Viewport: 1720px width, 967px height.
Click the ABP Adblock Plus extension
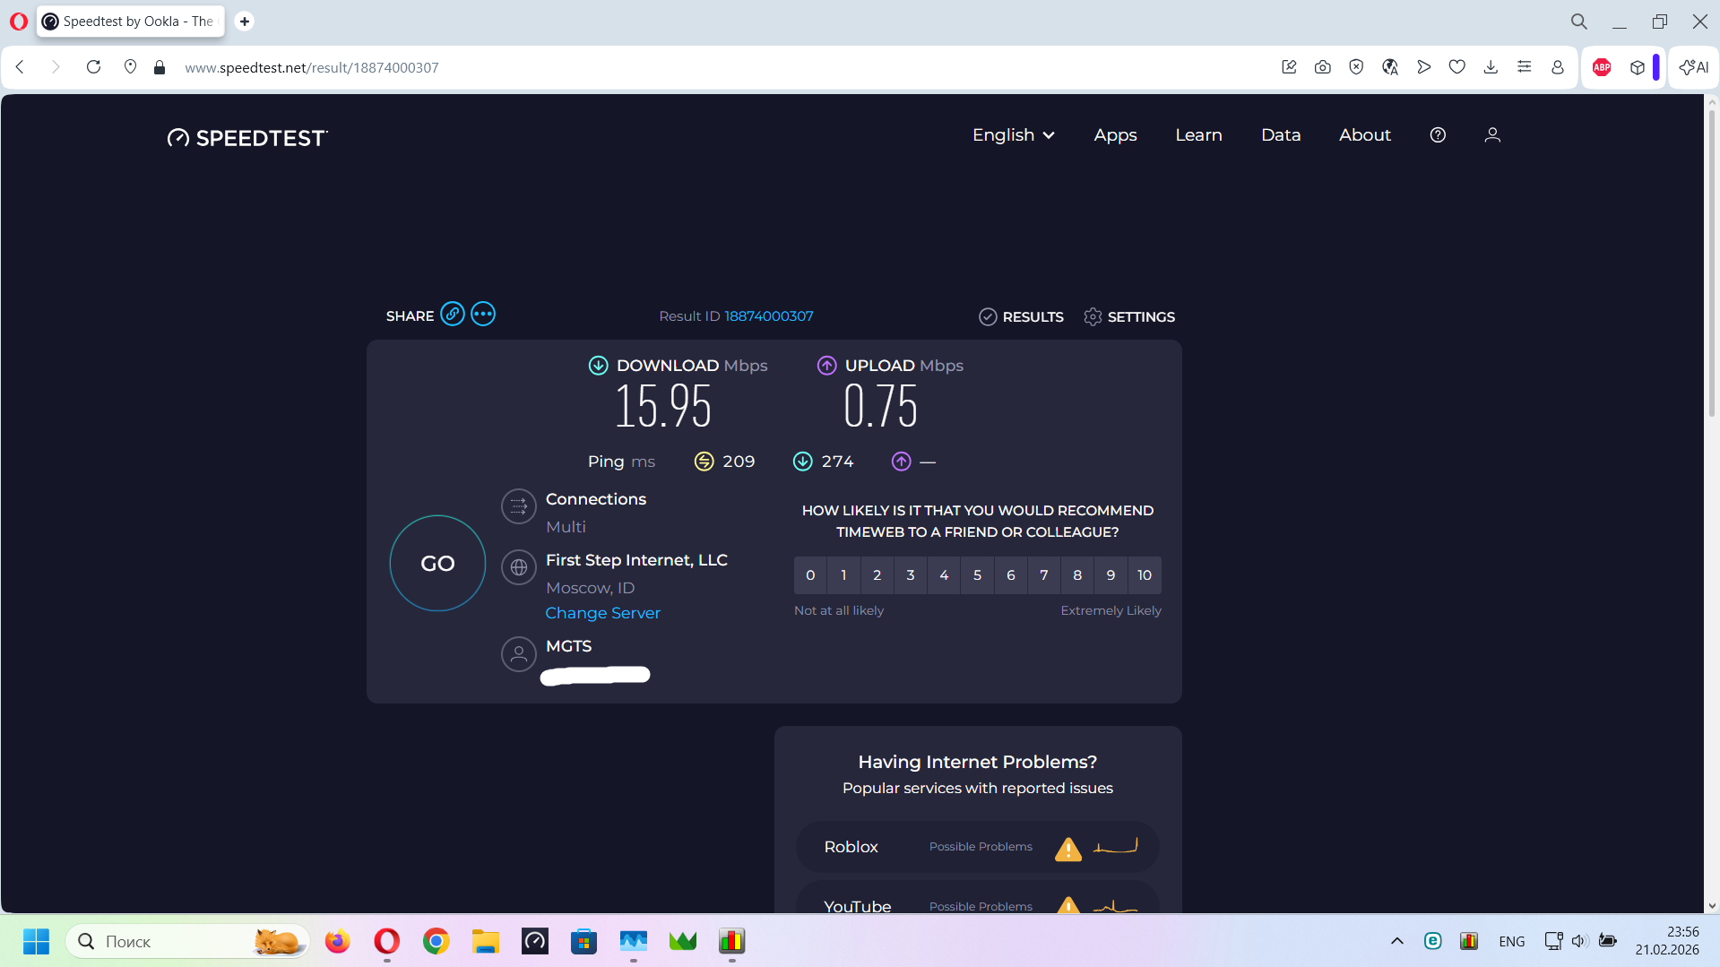1602,67
